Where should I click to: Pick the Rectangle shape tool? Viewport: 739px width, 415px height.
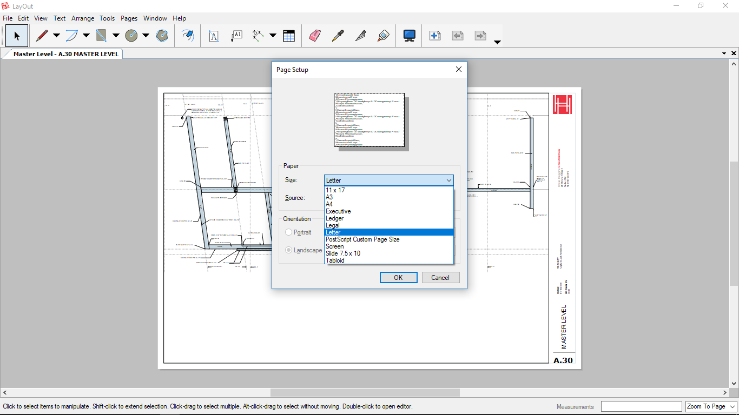point(101,36)
